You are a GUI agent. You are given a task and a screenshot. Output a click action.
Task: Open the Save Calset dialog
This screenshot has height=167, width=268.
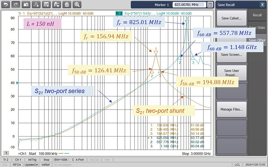[232, 18]
